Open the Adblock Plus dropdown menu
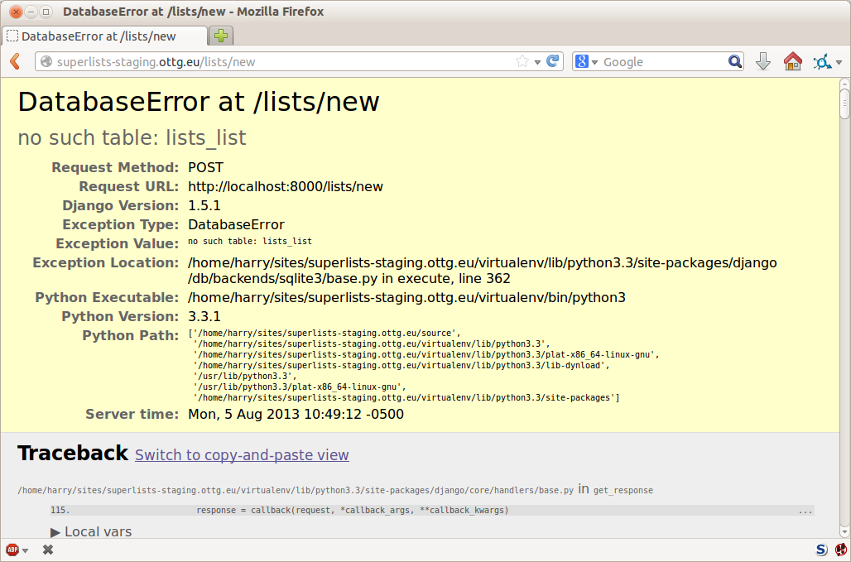 [25, 549]
